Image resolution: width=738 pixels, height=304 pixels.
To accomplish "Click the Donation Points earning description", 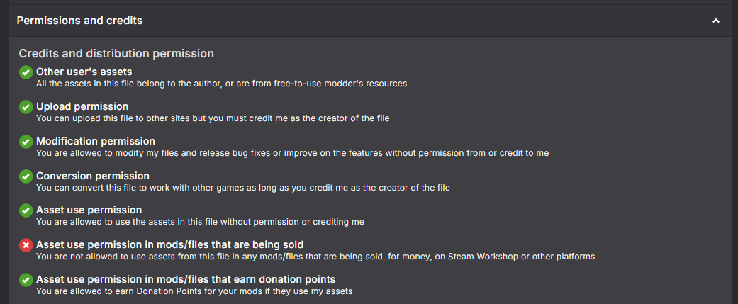I will [194, 291].
